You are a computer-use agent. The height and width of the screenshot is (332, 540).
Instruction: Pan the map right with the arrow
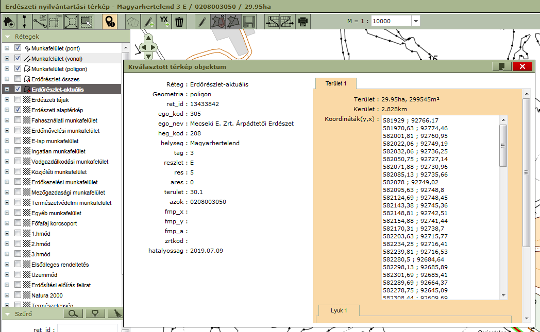153,47
